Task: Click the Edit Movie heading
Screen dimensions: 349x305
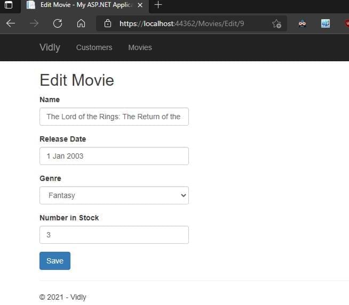Action: coord(77,80)
